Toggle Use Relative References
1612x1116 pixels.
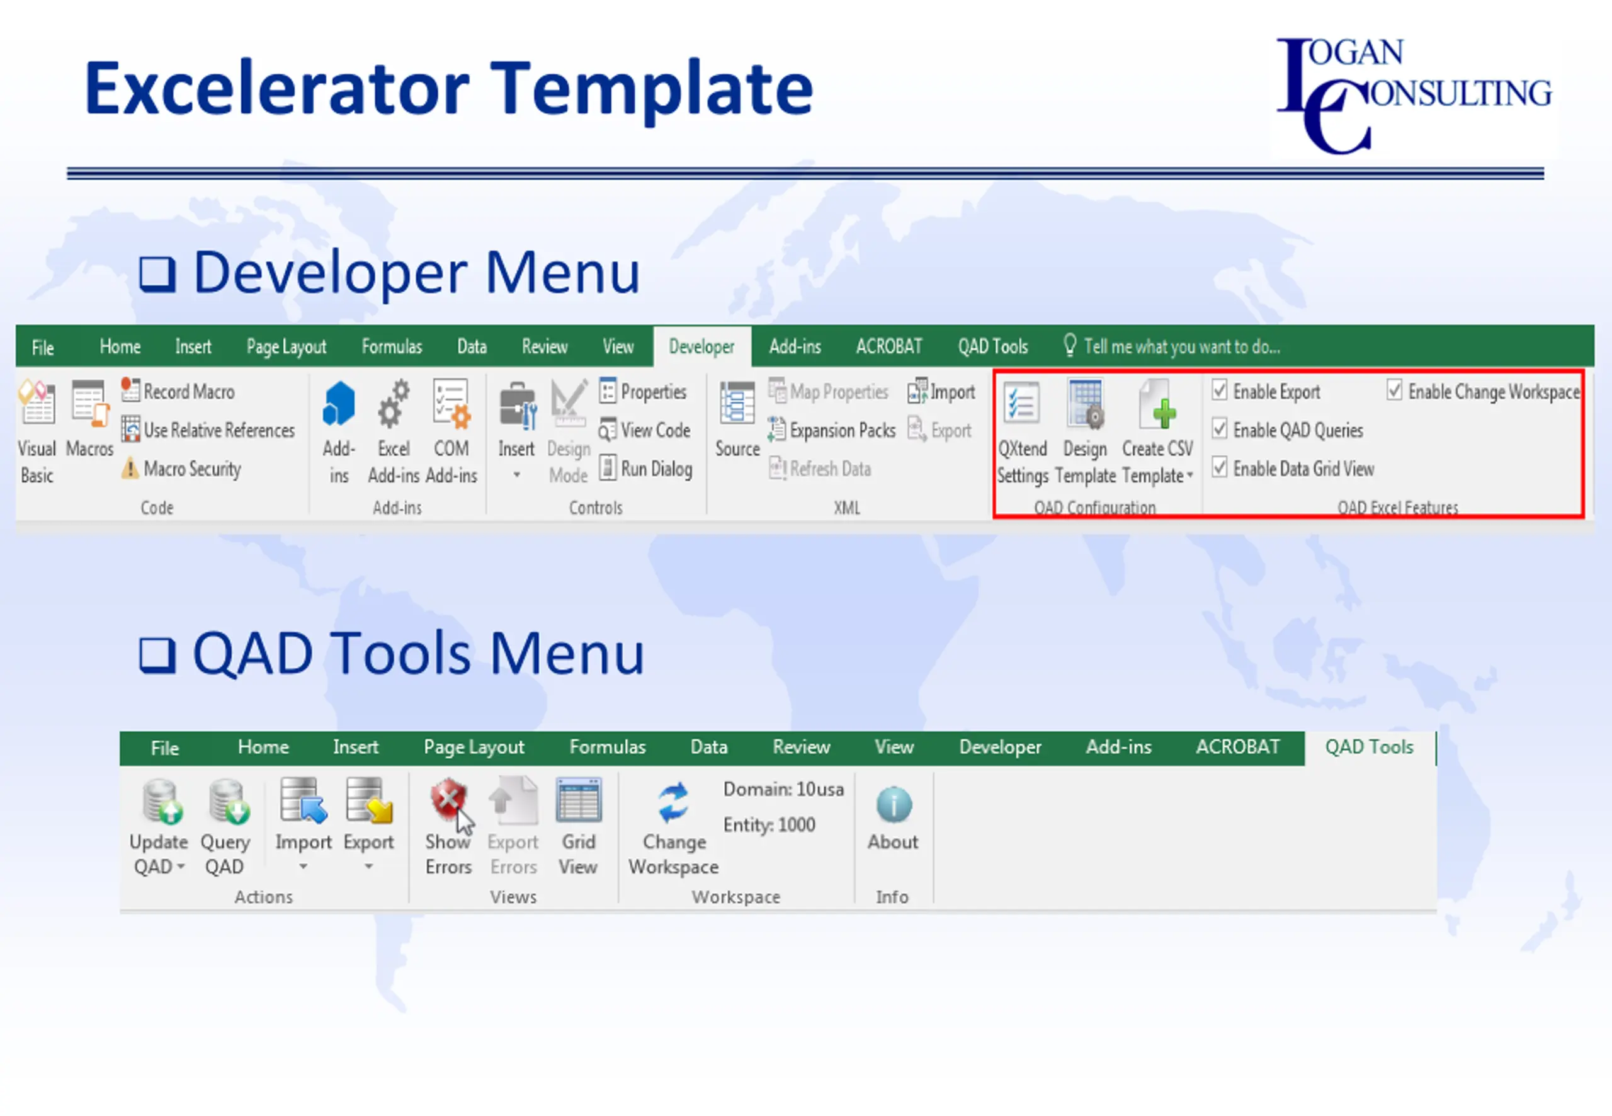208,430
